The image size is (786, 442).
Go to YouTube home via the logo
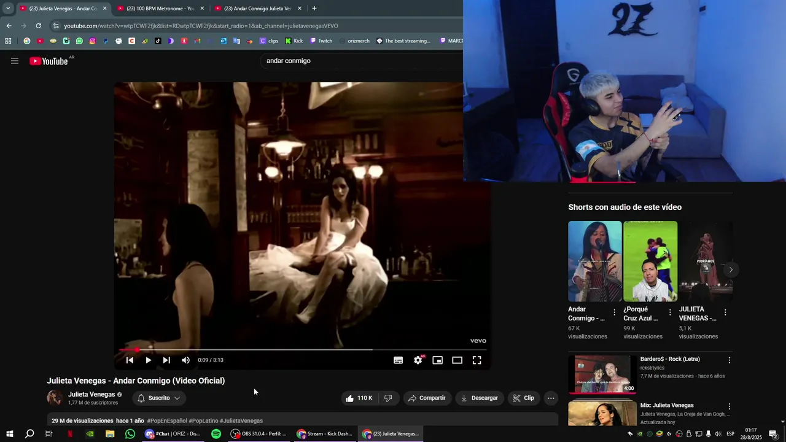pos(49,61)
